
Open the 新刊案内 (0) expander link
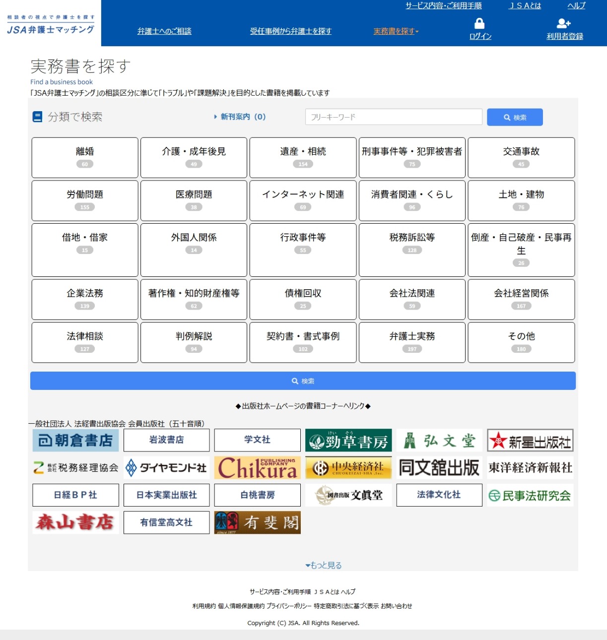(240, 117)
